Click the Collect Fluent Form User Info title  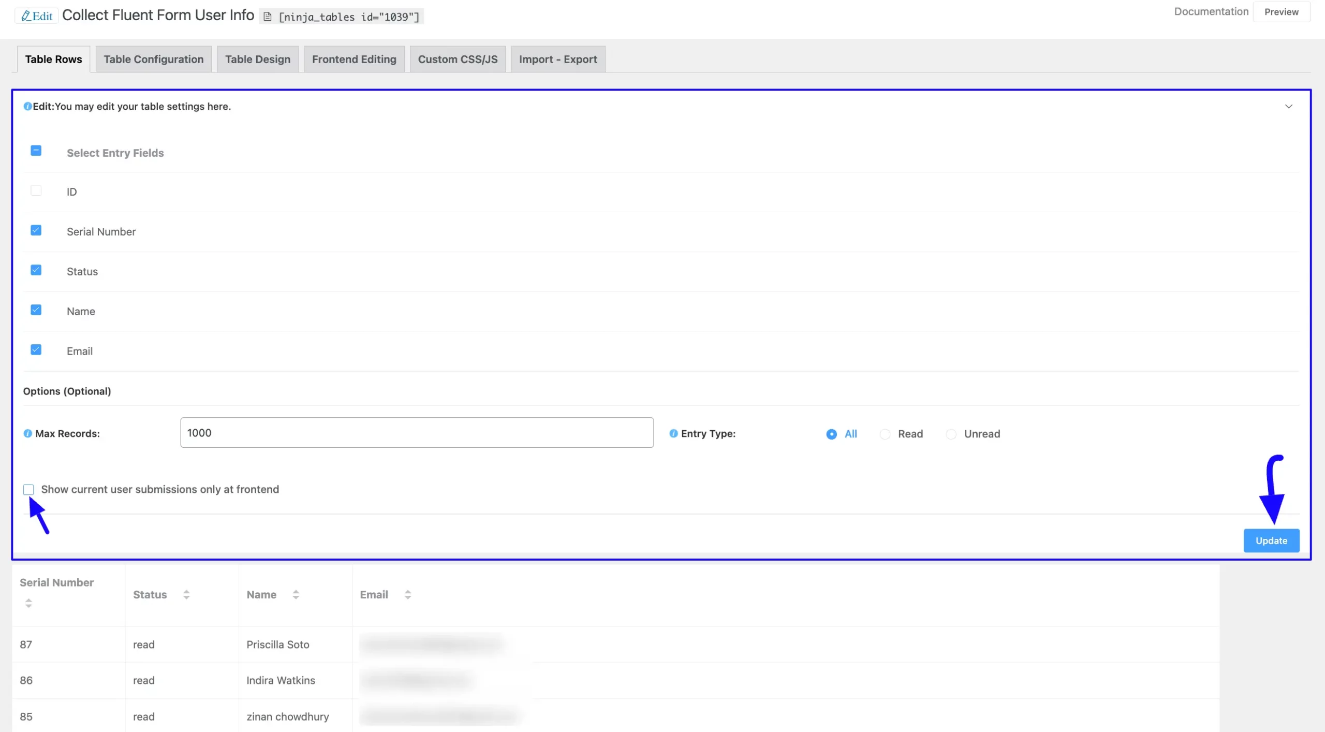(x=158, y=16)
